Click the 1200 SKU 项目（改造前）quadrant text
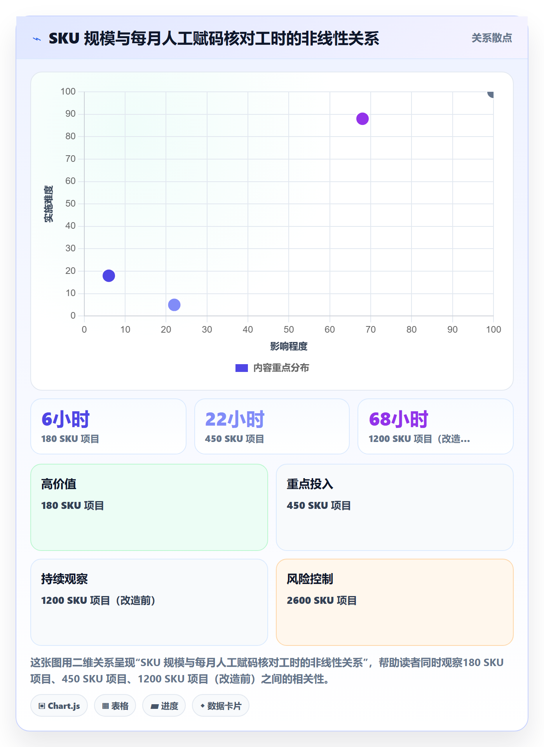 (x=98, y=600)
